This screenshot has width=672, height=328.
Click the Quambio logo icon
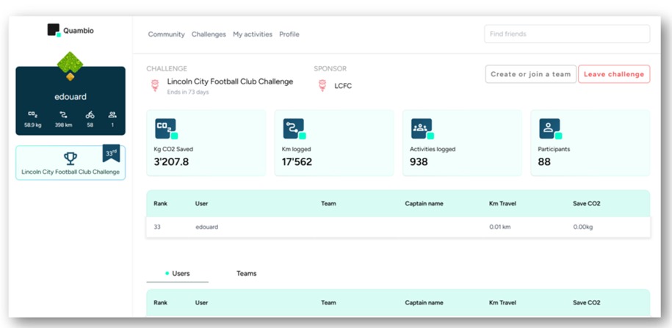pyautogui.click(x=54, y=30)
